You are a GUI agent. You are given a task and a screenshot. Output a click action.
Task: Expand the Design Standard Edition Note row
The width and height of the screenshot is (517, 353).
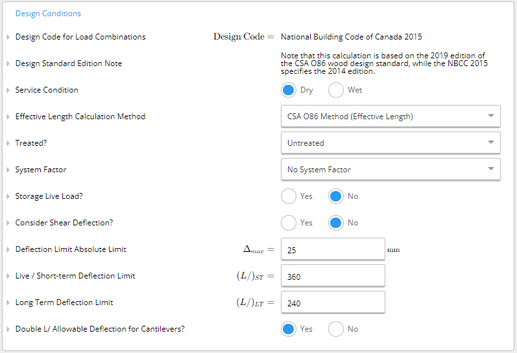[x=8, y=63]
